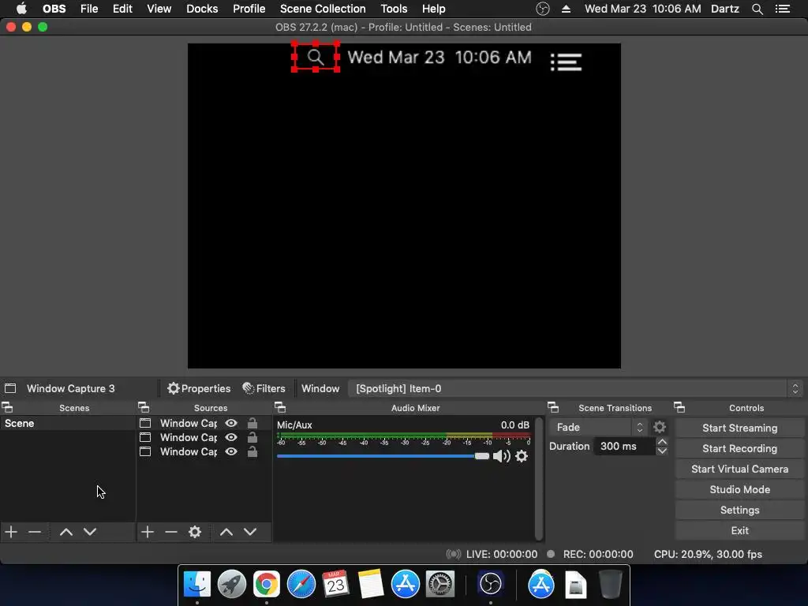Open Properties for Window Capture 3
Viewport: 808px width, 606px height.
click(x=199, y=388)
